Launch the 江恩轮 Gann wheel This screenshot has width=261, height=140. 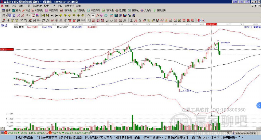121,10
